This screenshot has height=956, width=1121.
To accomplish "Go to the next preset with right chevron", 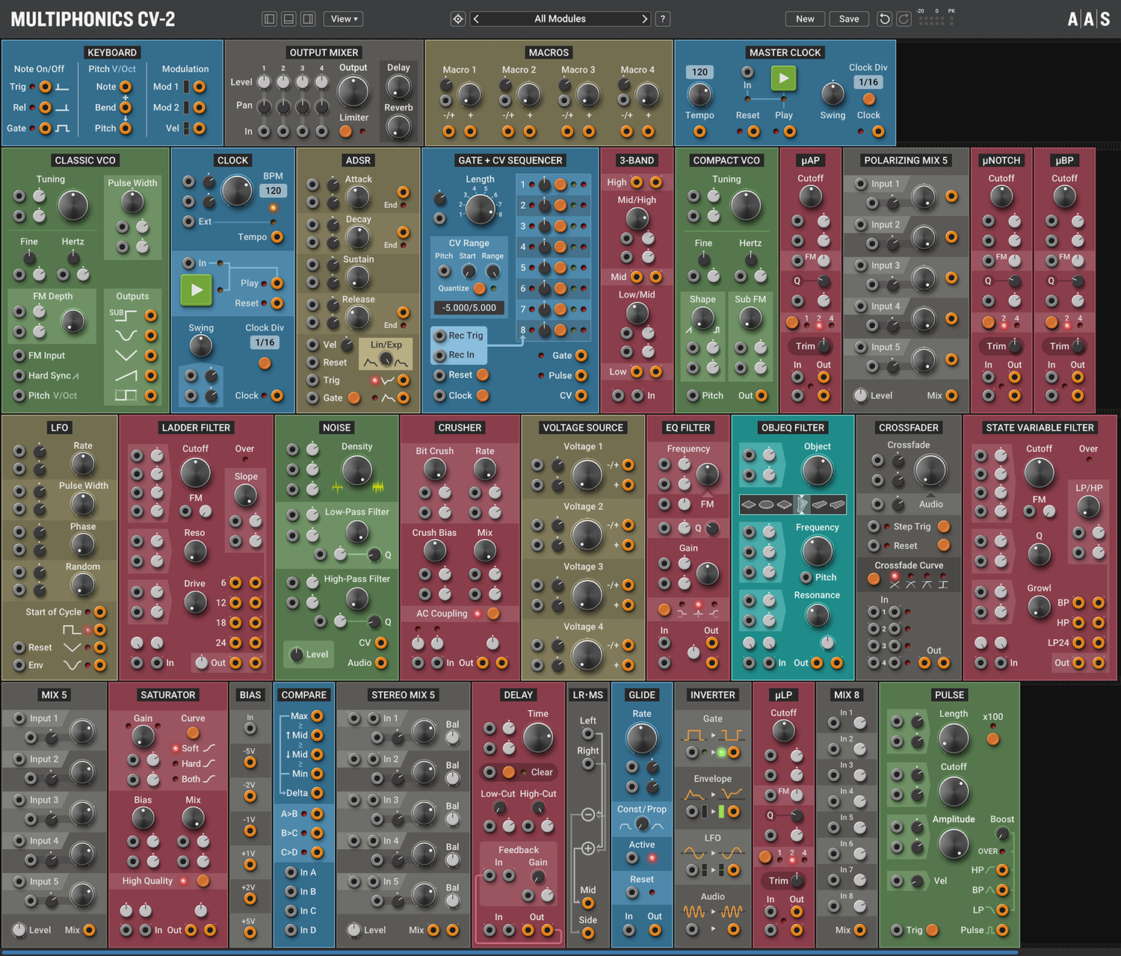I will [x=644, y=19].
